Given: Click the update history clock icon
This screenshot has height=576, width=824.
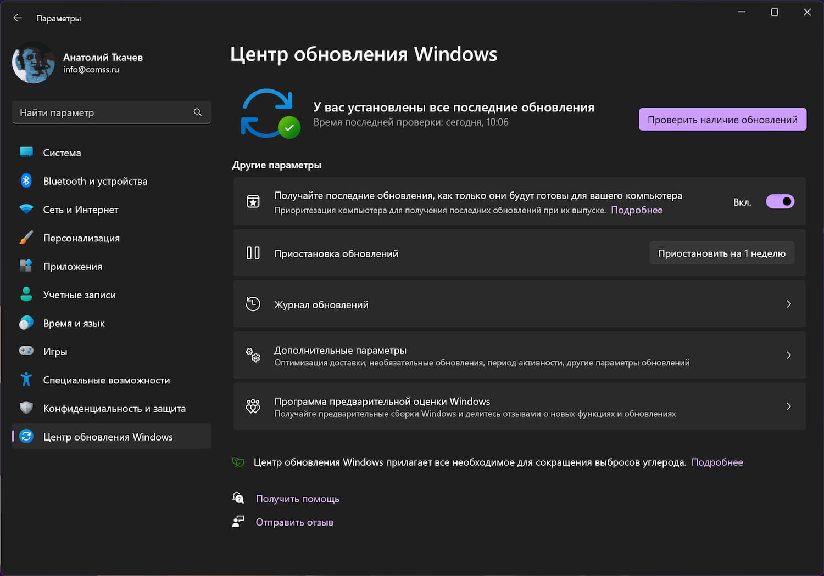Looking at the screenshot, I should click(x=253, y=304).
